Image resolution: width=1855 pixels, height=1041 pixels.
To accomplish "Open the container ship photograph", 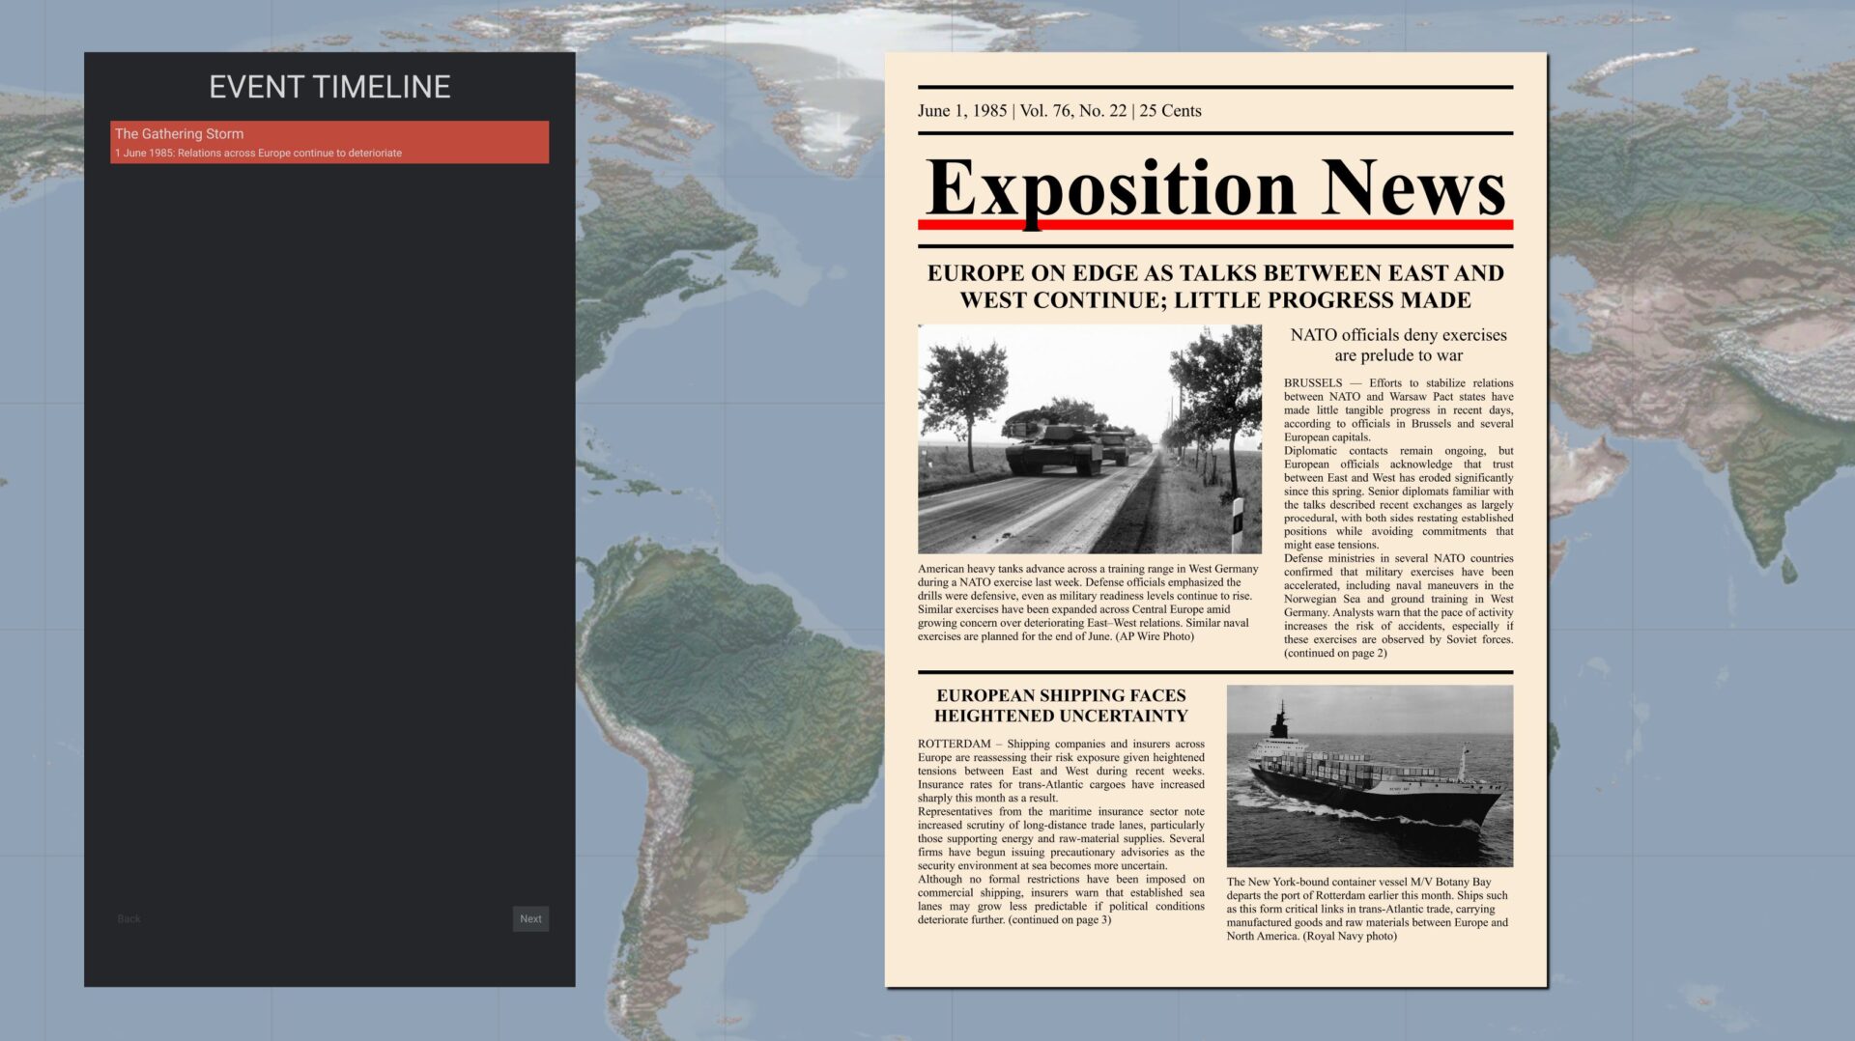I will [1369, 775].
